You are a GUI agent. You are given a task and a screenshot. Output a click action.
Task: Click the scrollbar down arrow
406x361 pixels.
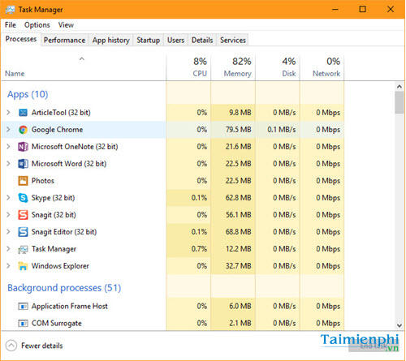[x=400, y=325]
